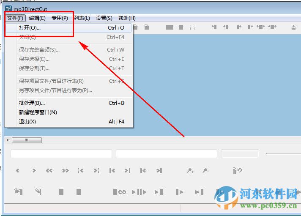Choose 打开(O)... from the file menu
The height and width of the screenshot is (216, 301).
click(69, 28)
